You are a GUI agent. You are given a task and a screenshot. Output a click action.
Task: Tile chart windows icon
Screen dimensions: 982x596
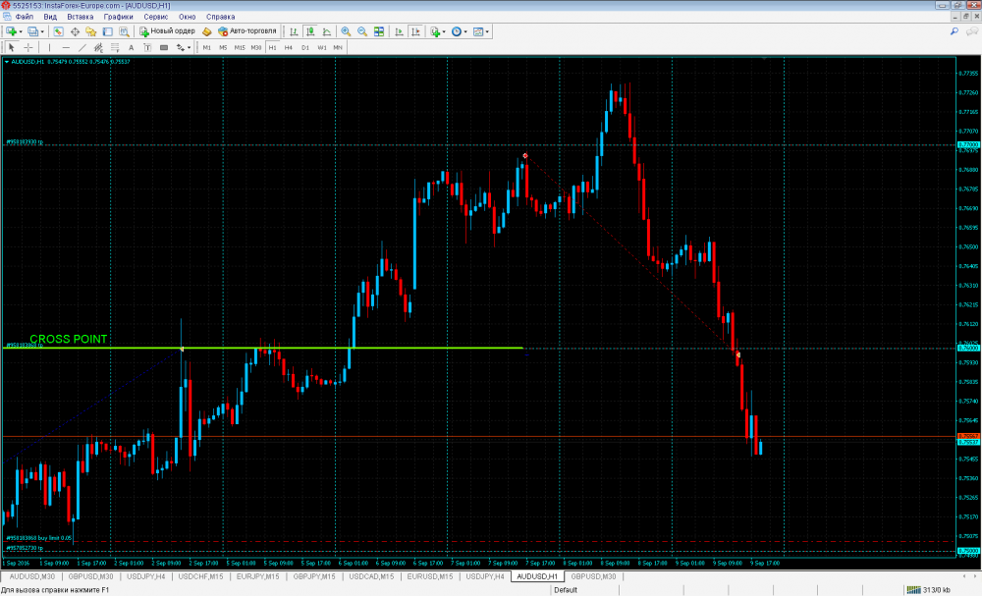(379, 31)
